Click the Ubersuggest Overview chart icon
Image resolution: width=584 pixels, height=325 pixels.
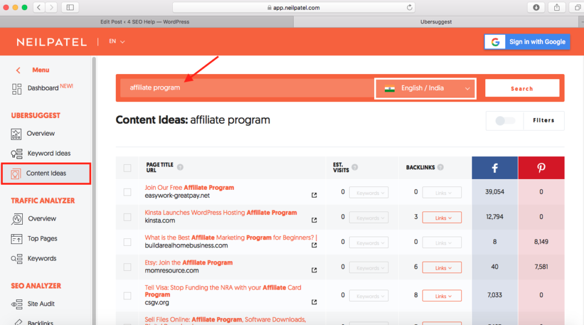pos(16,134)
